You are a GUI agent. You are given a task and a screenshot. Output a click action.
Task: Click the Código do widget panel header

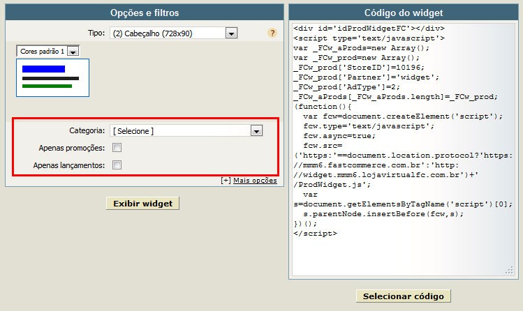pyautogui.click(x=404, y=13)
